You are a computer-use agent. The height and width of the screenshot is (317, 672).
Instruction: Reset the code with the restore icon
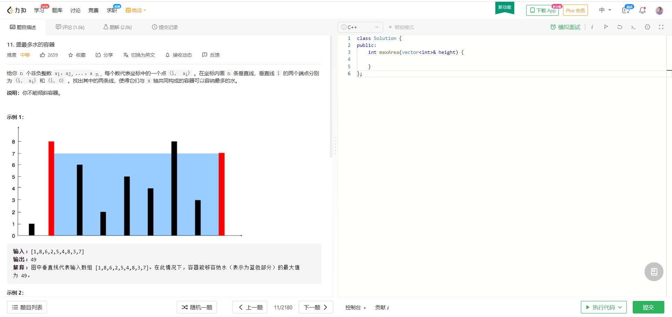point(619,27)
